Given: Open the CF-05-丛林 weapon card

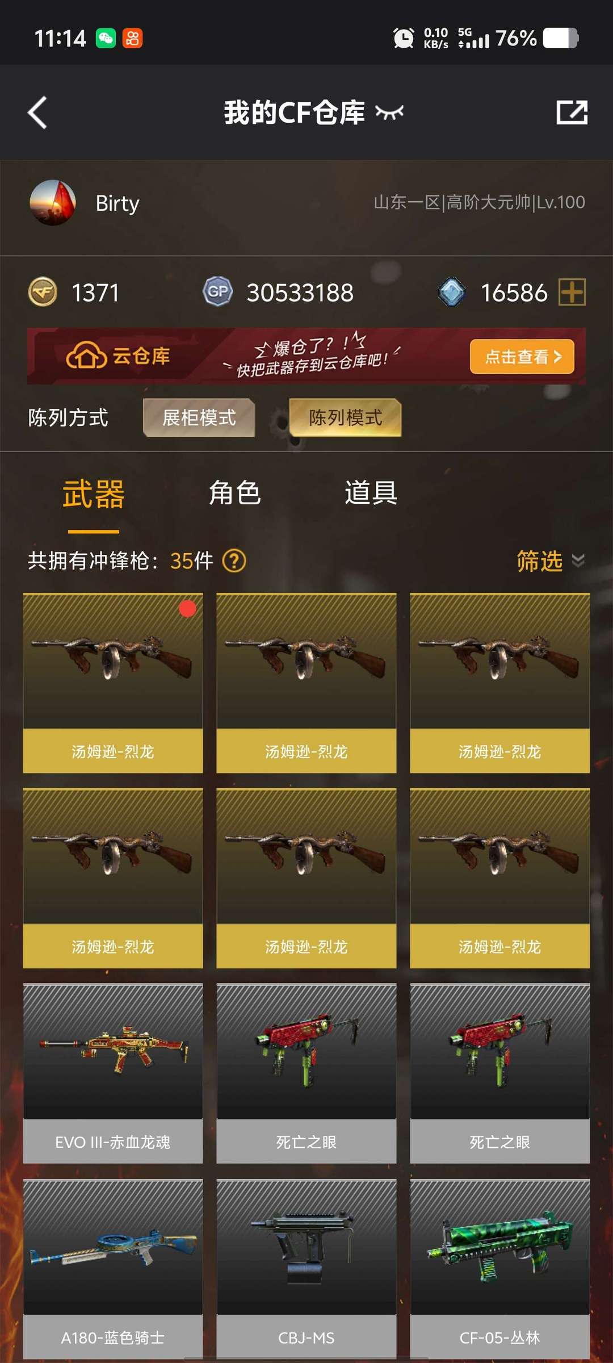Looking at the screenshot, I should [500, 1269].
